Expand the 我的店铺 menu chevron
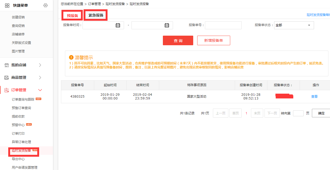 (40, 65)
